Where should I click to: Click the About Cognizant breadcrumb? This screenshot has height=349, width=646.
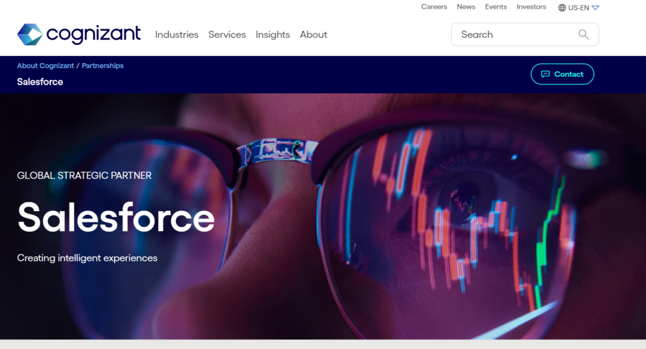[45, 66]
